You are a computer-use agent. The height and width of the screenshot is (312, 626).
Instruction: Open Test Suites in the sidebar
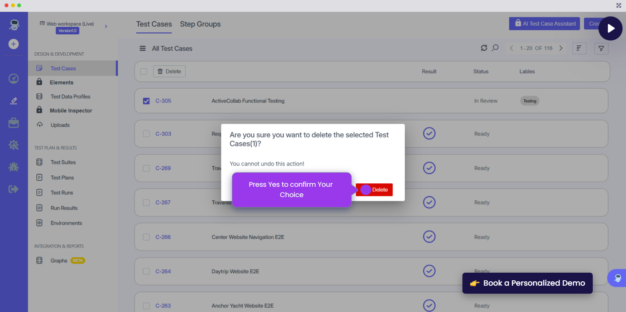[63, 162]
